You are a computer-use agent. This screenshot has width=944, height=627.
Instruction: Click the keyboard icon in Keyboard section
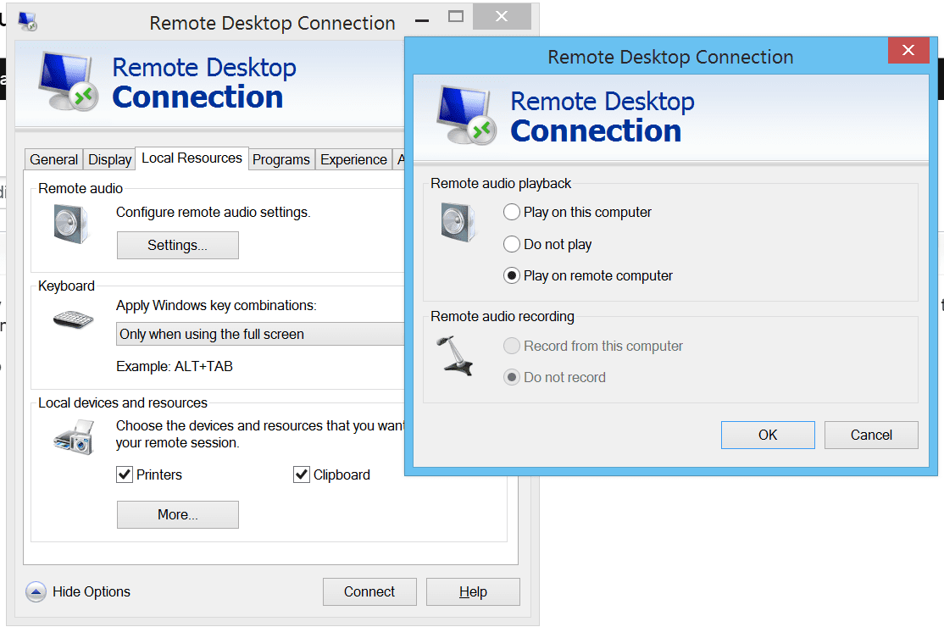74,319
